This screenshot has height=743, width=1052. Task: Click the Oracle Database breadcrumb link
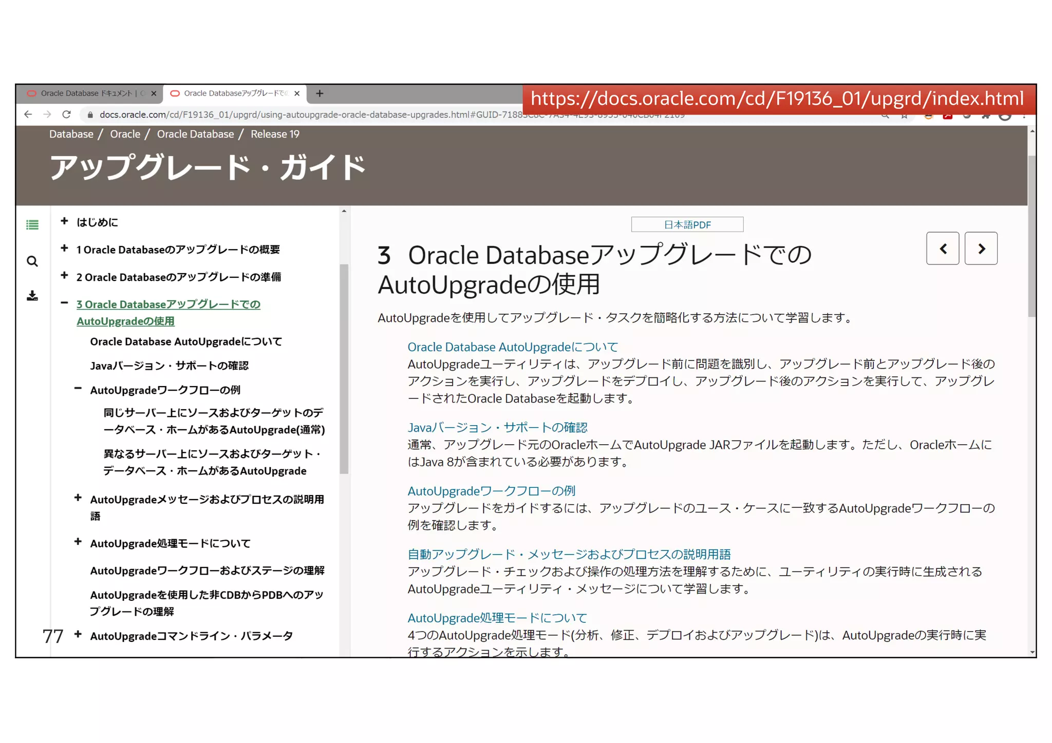point(195,134)
